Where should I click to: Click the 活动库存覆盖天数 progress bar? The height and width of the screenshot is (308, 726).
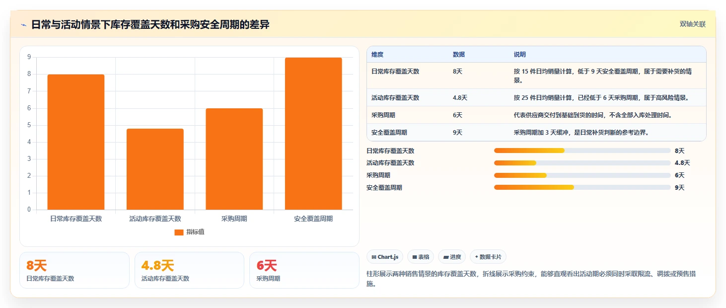point(582,163)
